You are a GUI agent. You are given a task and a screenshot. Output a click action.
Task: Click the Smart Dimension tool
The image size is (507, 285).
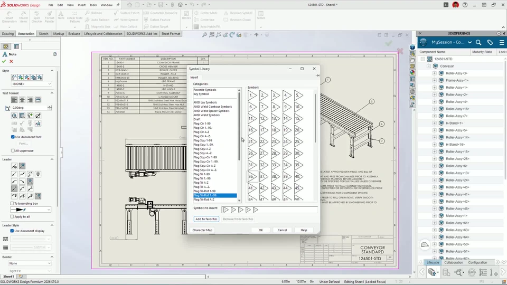click(9, 17)
